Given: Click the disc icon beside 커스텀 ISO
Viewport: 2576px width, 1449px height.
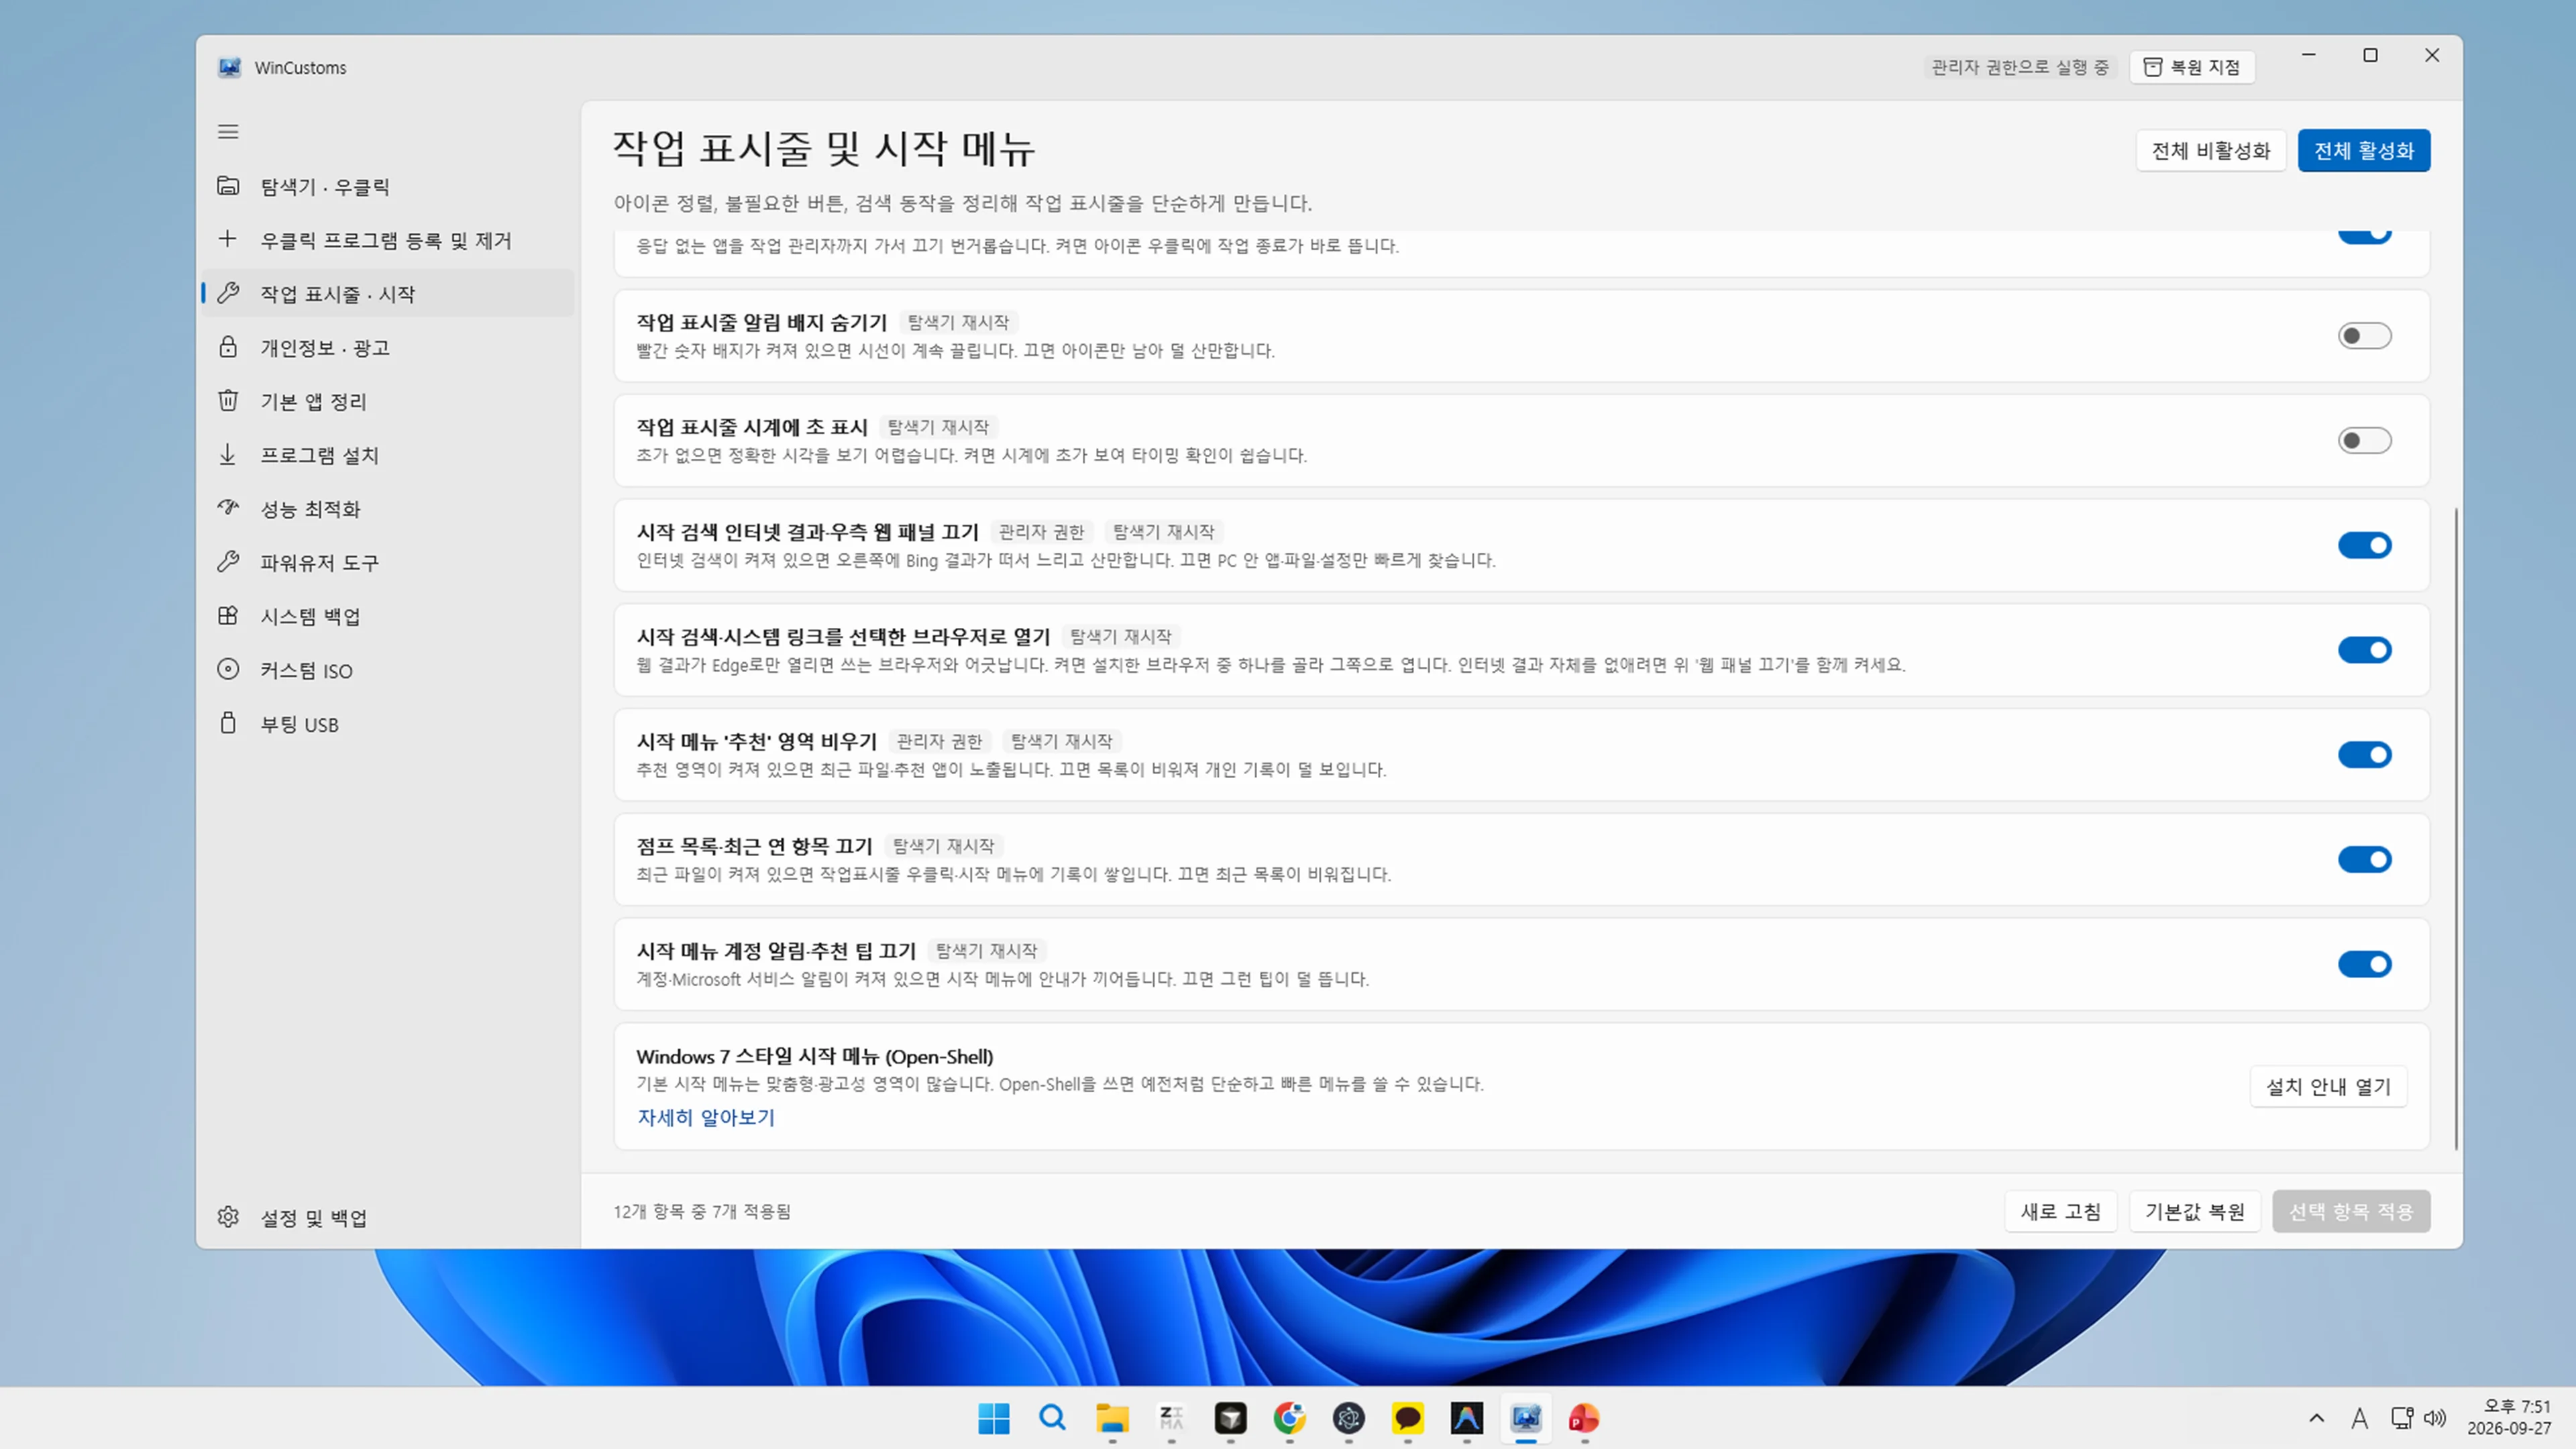Looking at the screenshot, I should pos(228,670).
